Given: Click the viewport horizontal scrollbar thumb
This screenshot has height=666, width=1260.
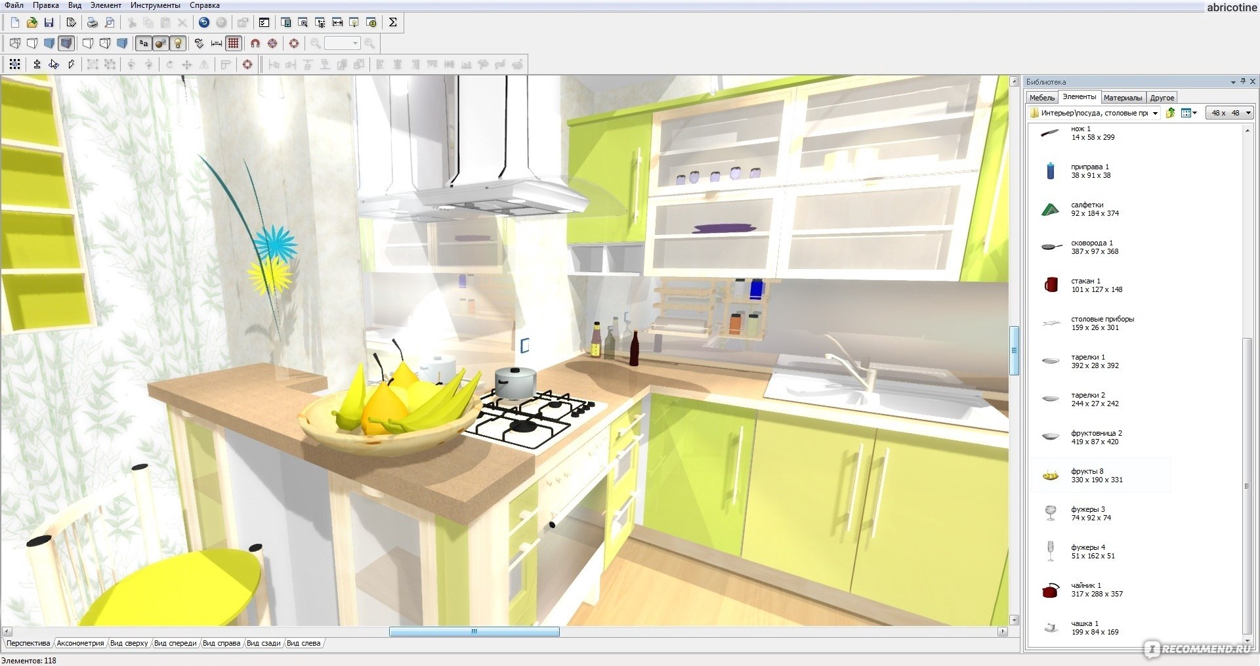Looking at the screenshot, I should pos(474,632).
